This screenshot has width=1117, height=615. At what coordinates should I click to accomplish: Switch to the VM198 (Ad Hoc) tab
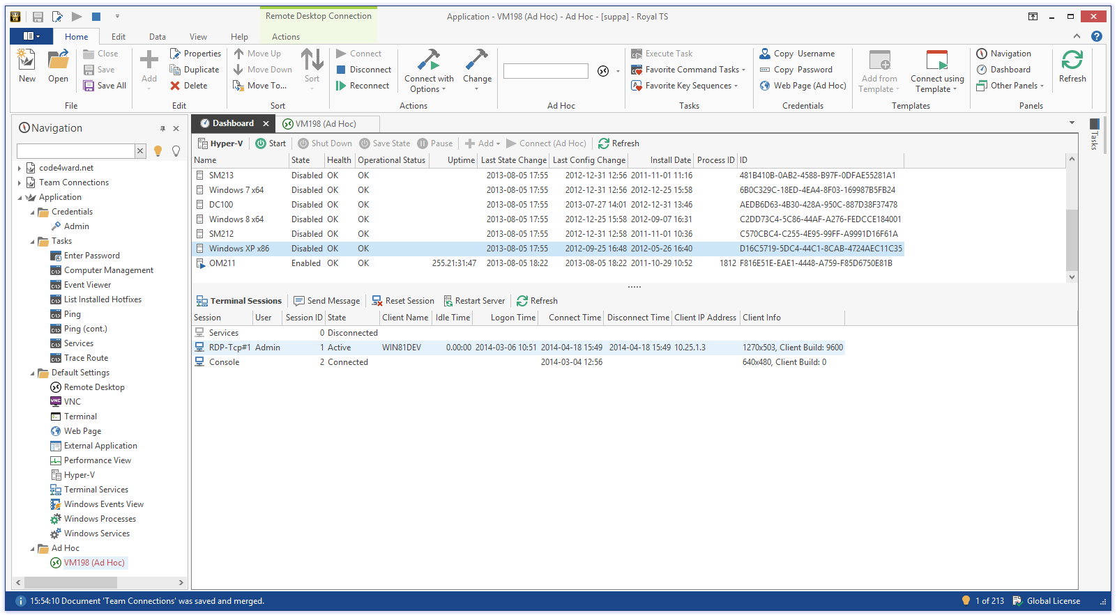coord(325,124)
